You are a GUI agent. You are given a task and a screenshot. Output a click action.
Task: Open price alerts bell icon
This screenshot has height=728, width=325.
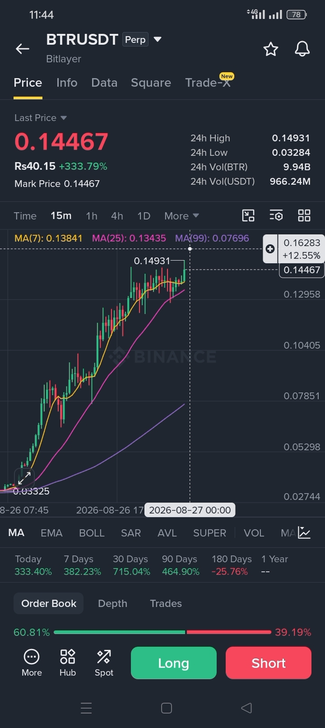pyautogui.click(x=302, y=49)
